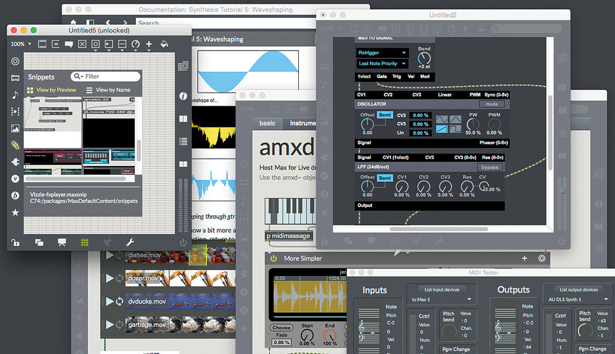Click the paperclip Snippets icon in left sidebar
Viewport: 615px width, 354px height.
tap(15, 145)
